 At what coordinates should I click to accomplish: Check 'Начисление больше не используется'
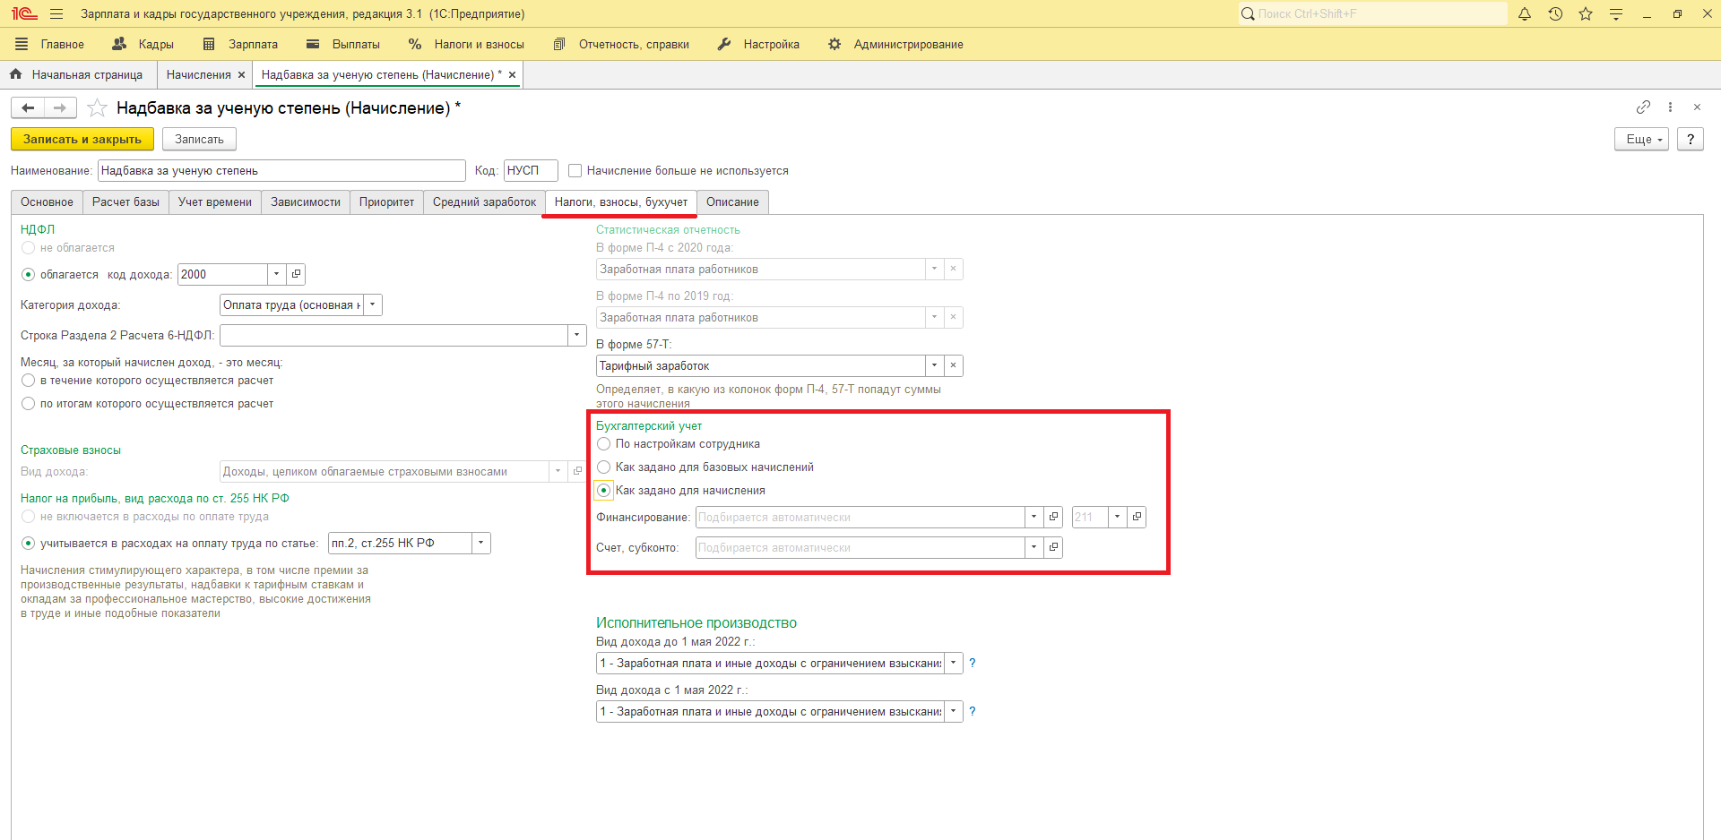pyautogui.click(x=575, y=170)
